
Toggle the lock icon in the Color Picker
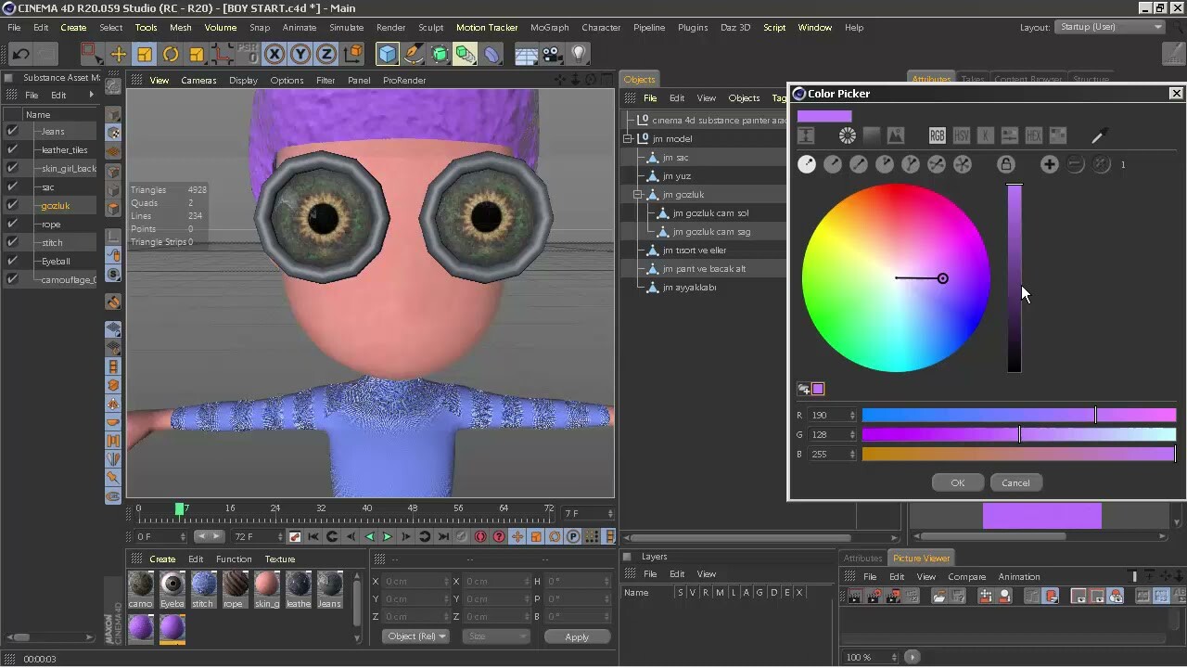tap(1005, 164)
